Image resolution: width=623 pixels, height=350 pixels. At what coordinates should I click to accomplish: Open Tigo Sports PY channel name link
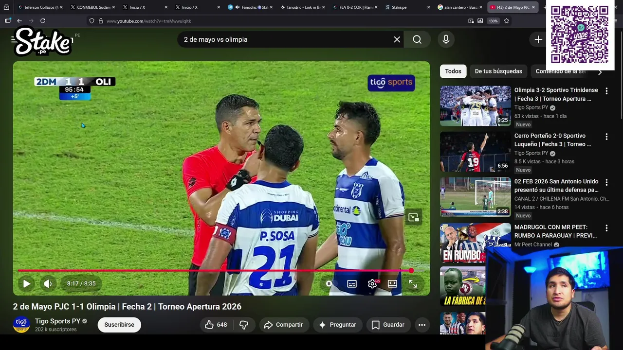pos(57,321)
